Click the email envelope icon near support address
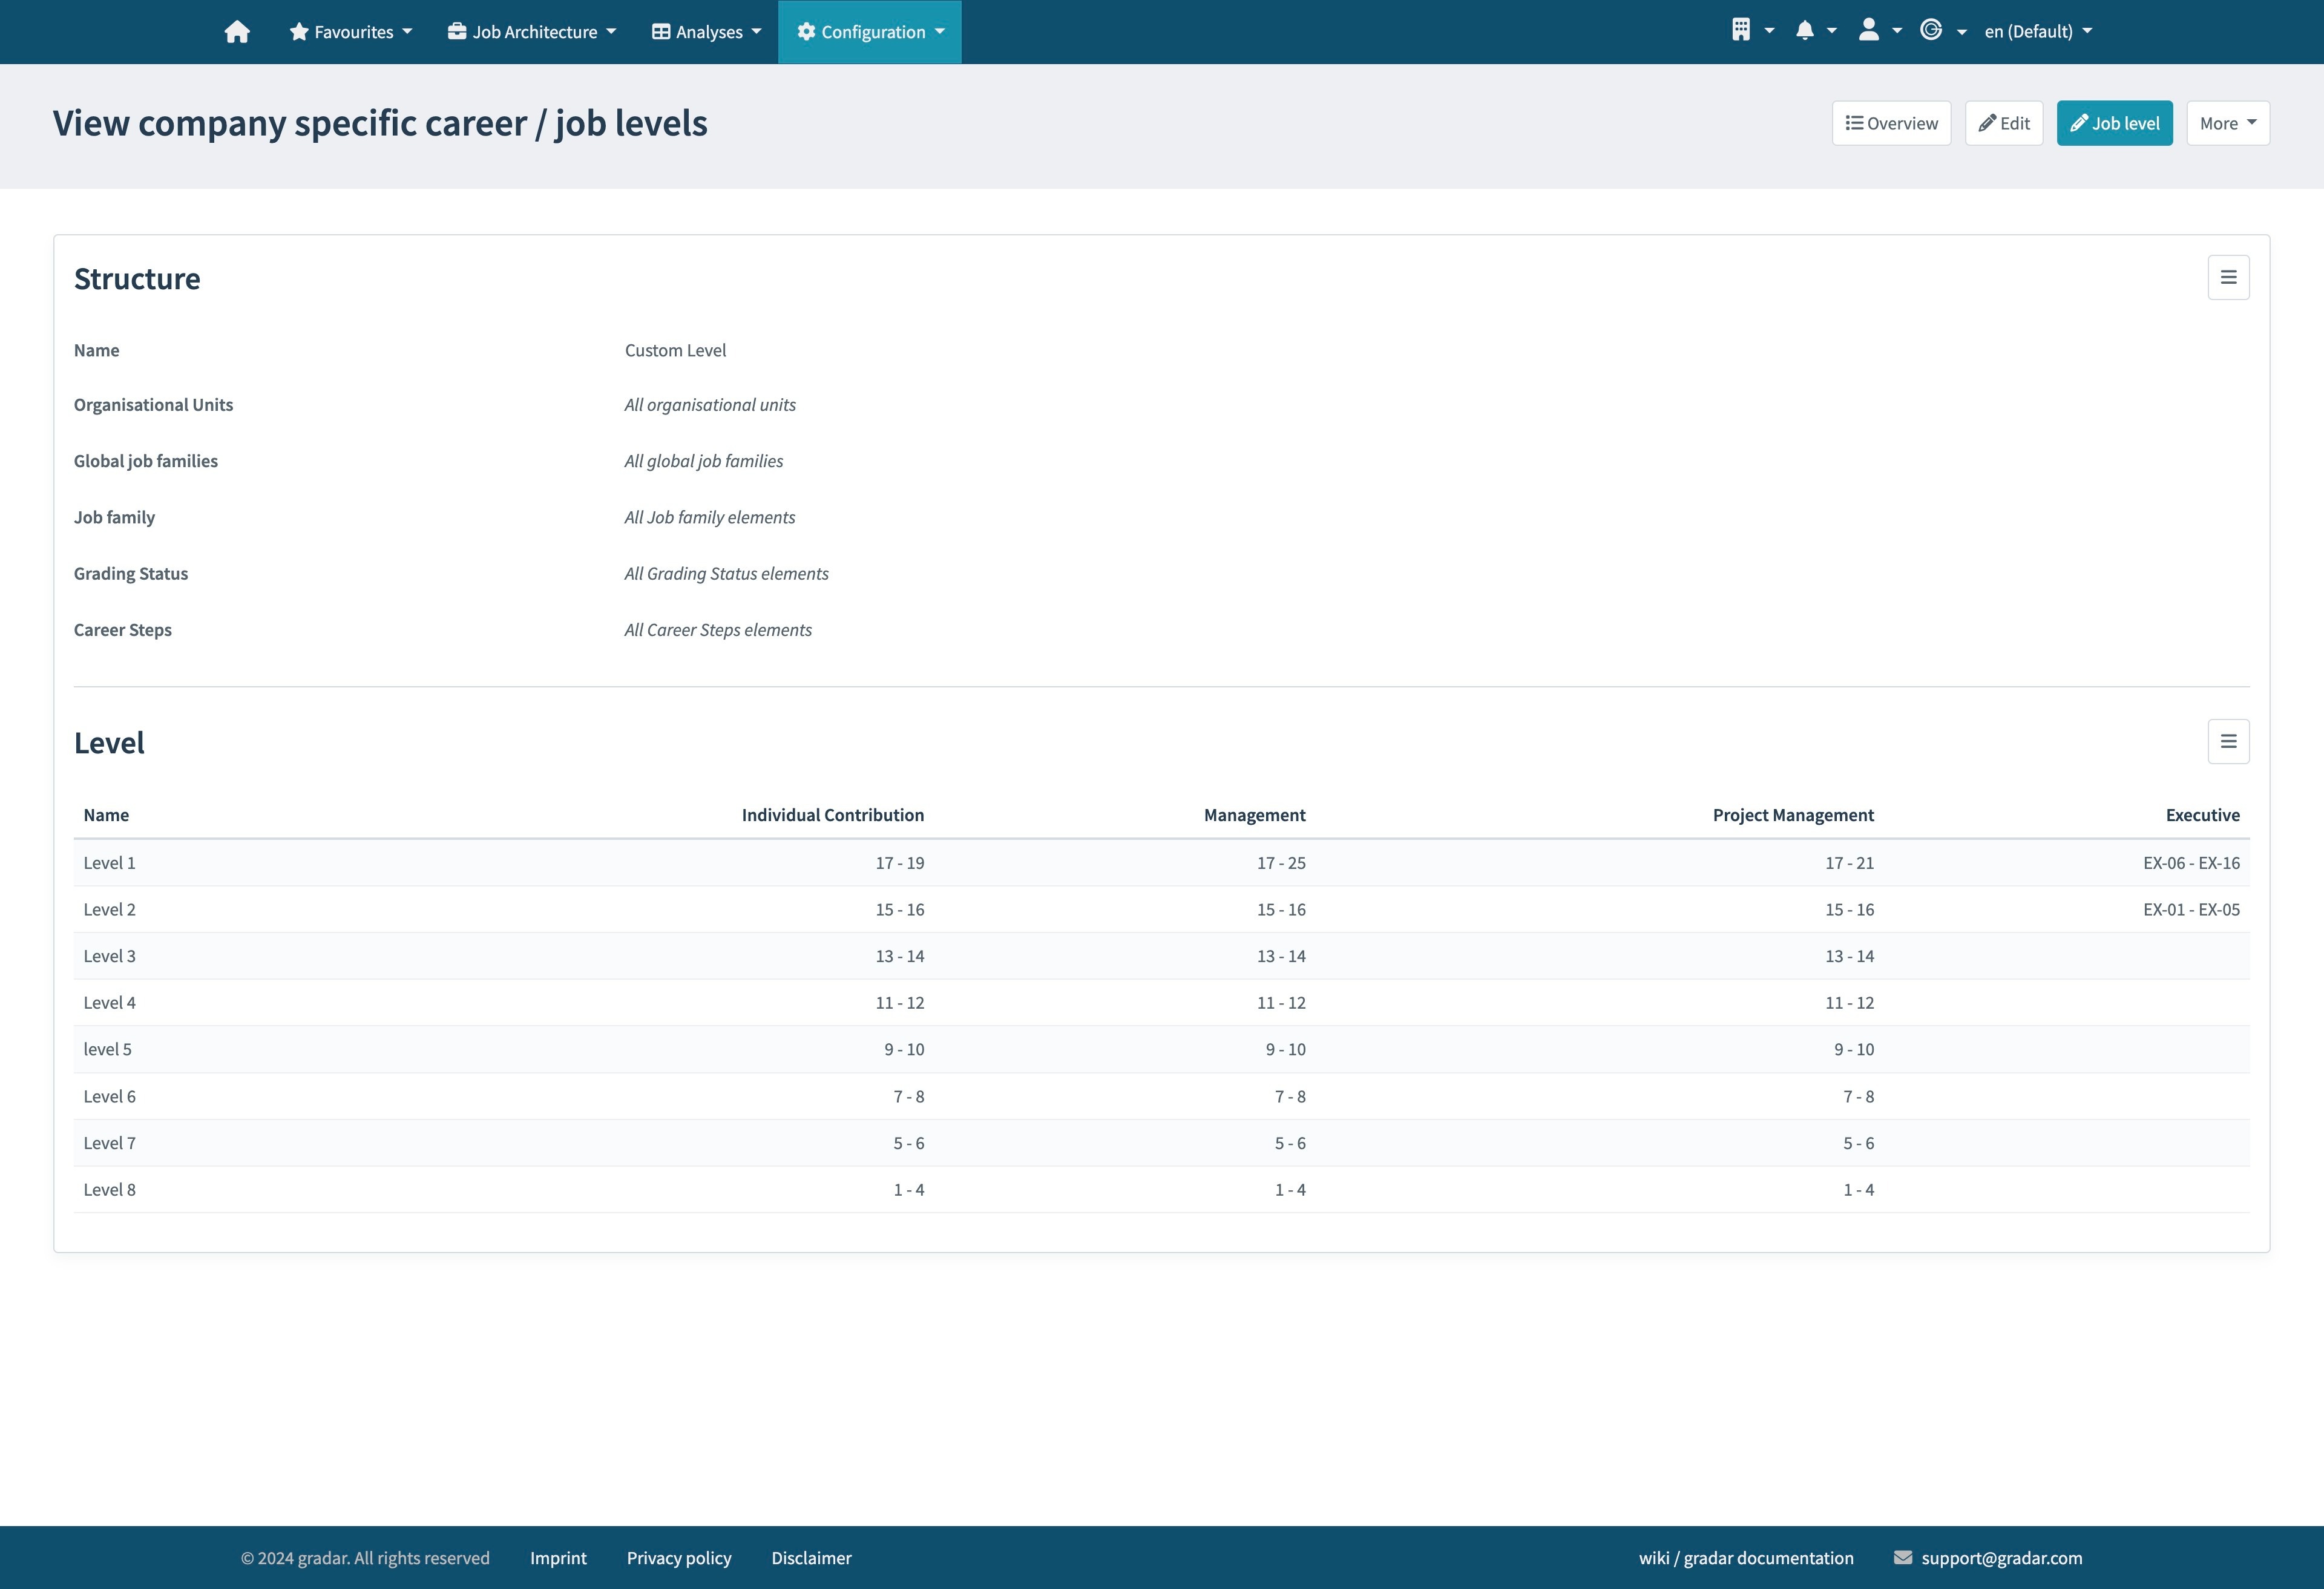This screenshot has height=1589, width=2324. [x=1903, y=1557]
